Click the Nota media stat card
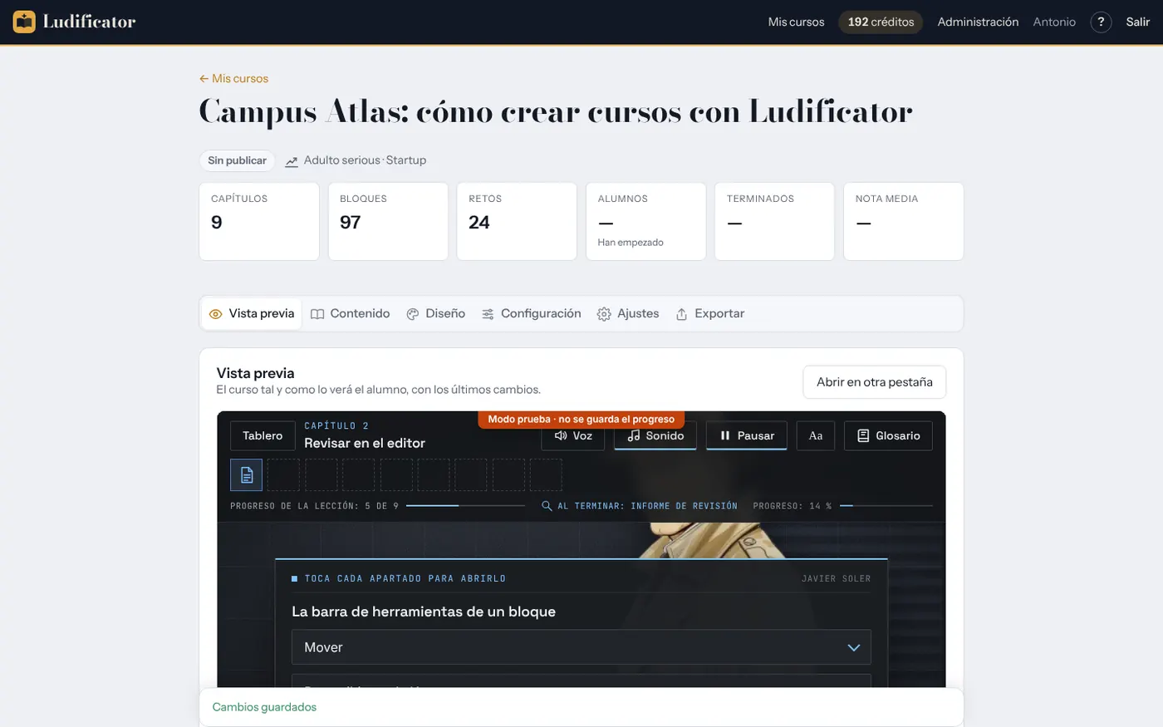This screenshot has height=727, width=1163. pyautogui.click(x=903, y=222)
